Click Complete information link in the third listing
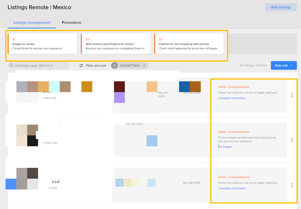301x209 pixels. click(232, 188)
